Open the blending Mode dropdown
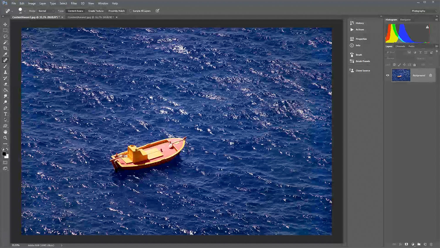 46,11
